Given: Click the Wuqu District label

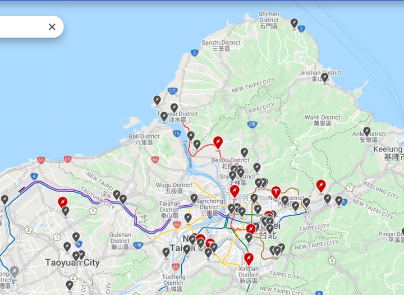Looking at the screenshot, I should click(174, 188).
